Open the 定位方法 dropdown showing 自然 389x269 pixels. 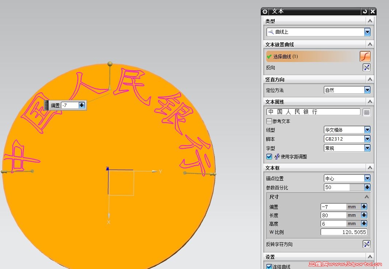pos(367,90)
